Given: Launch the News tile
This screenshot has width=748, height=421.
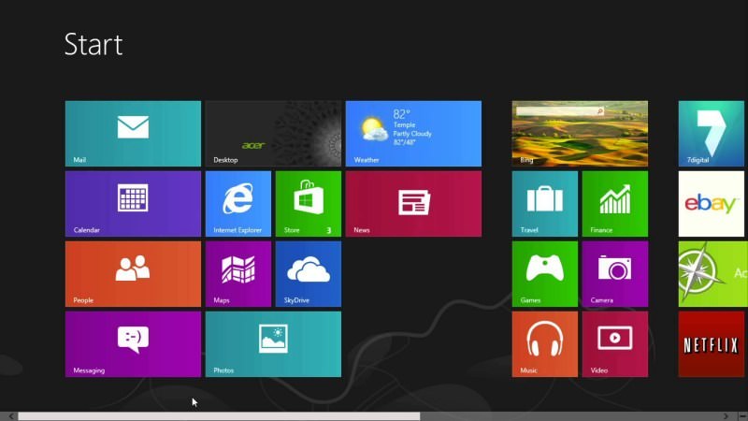Looking at the screenshot, I should pos(413,204).
